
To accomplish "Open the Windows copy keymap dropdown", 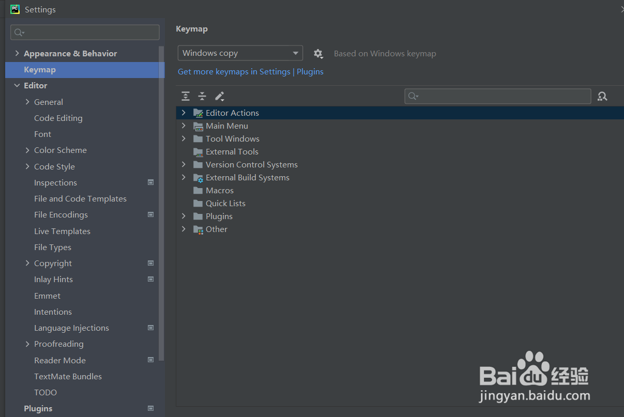I will tap(240, 53).
